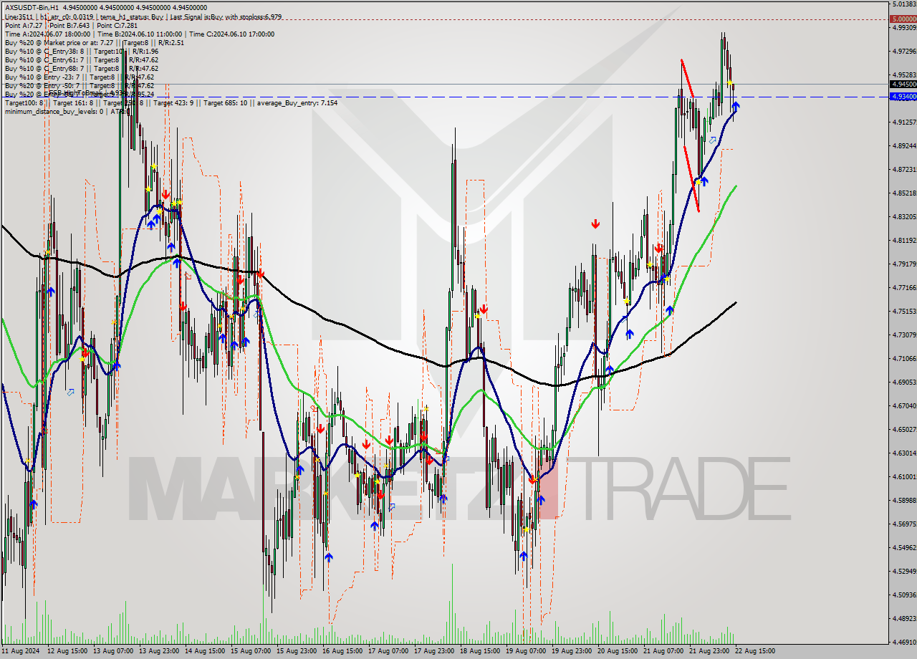Click the 4.89224 price axis label
This screenshot has width=917, height=659.
click(904, 146)
